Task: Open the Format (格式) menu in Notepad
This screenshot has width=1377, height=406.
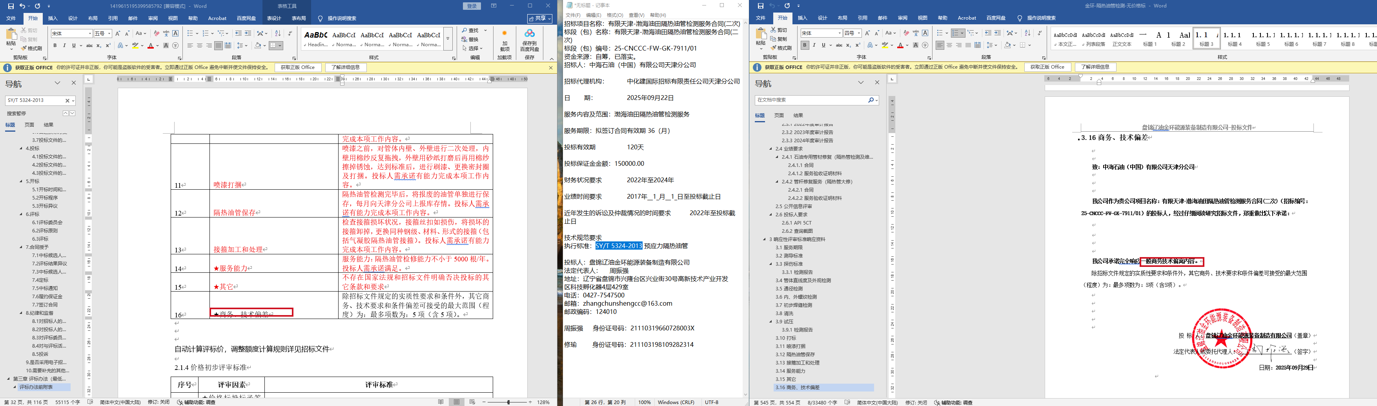Action: coord(615,15)
